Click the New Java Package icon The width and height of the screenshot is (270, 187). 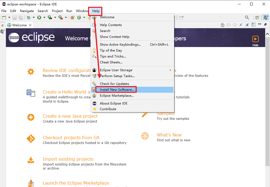pyautogui.click(x=72, y=17)
